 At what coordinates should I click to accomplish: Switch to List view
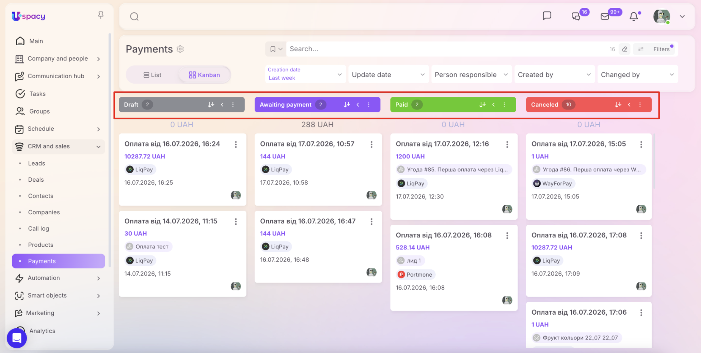pyautogui.click(x=152, y=75)
